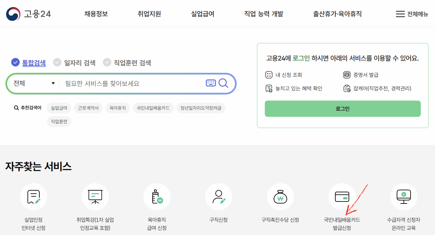This screenshot has width=435, height=235.
Task: Click the magnifier search icon
Action: click(x=223, y=83)
